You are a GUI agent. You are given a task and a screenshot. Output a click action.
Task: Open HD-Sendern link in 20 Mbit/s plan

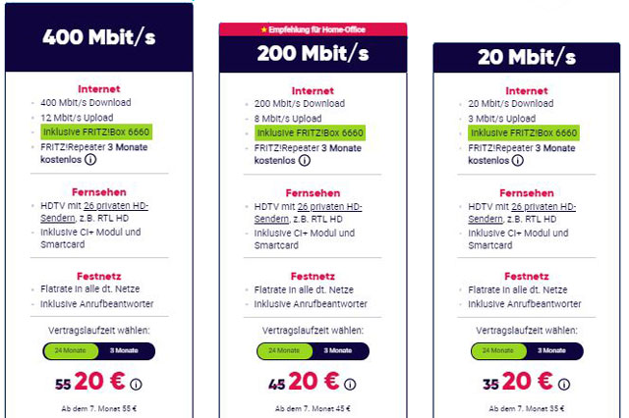coord(545,209)
